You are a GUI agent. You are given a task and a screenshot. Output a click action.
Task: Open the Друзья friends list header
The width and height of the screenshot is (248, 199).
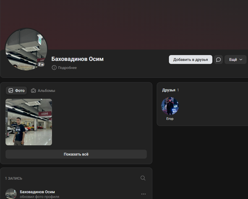click(x=169, y=90)
